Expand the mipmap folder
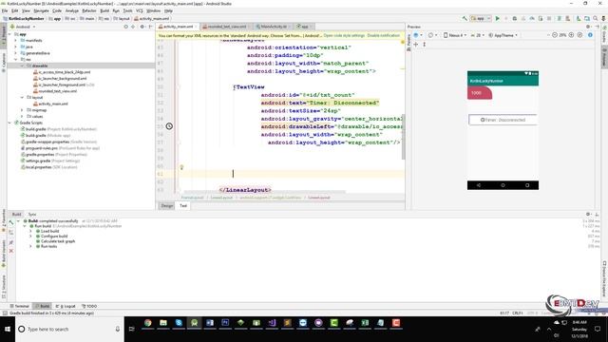608x342 pixels. 22,110
